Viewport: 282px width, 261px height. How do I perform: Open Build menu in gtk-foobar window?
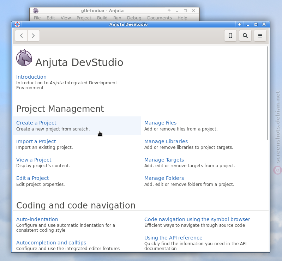pos(102,18)
